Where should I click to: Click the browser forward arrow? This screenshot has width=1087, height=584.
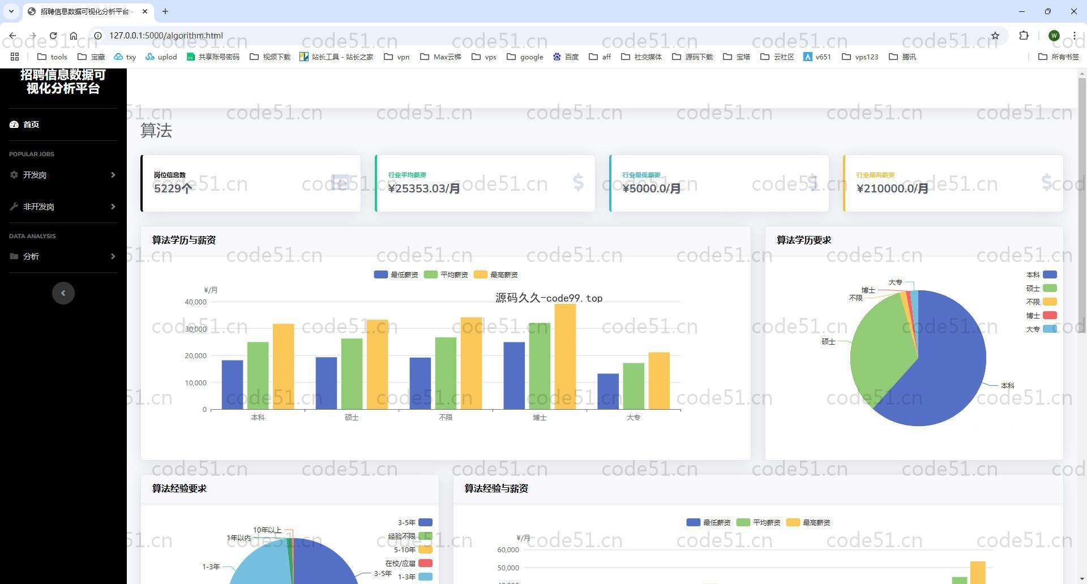click(33, 36)
